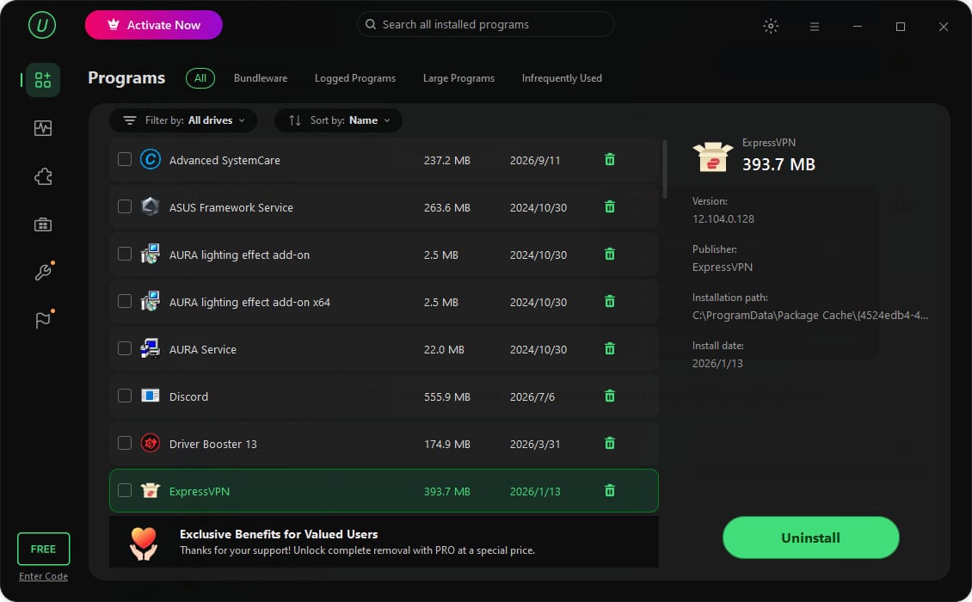The image size is (972, 602).
Task: Open the flag action center sidebar icon
Action: pyautogui.click(x=43, y=320)
